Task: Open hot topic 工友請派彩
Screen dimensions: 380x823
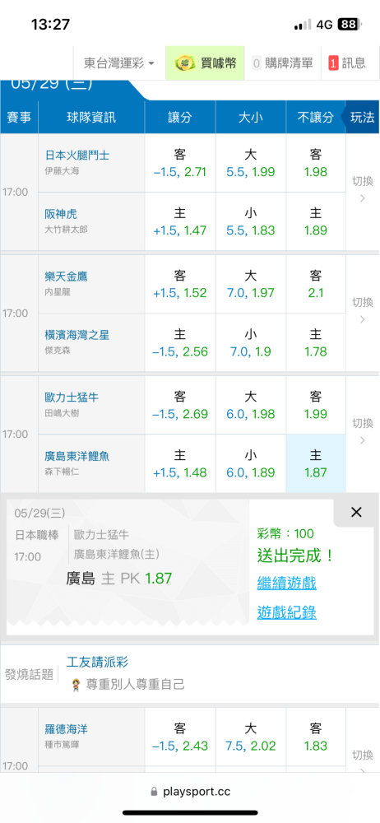Action: click(98, 662)
